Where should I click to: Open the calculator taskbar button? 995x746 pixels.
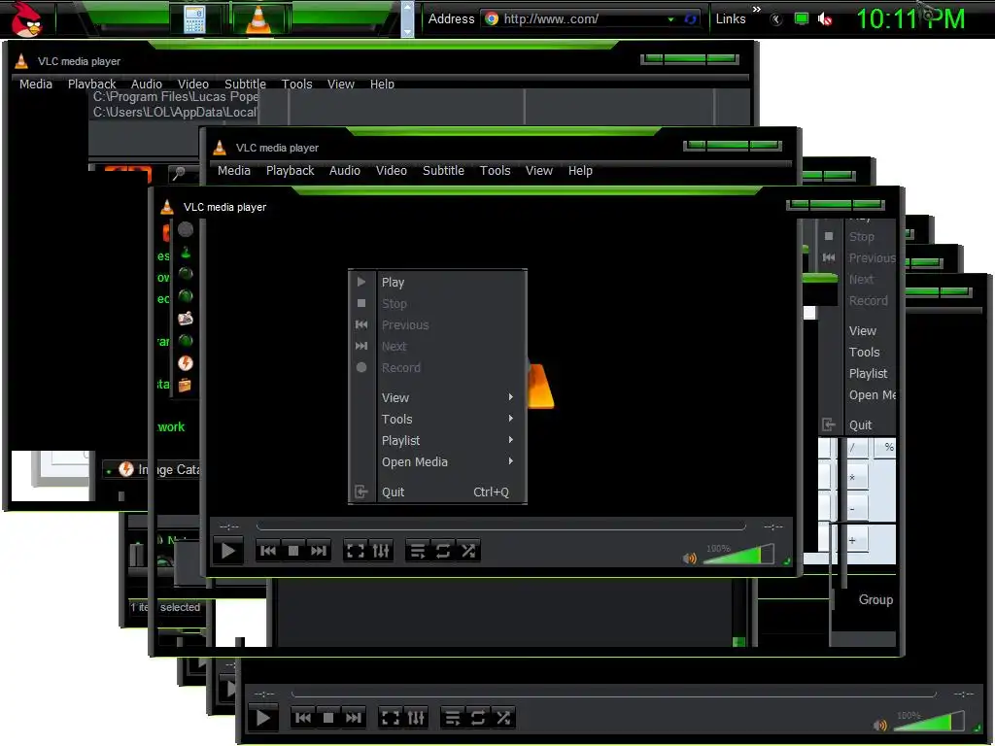pyautogui.click(x=194, y=19)
